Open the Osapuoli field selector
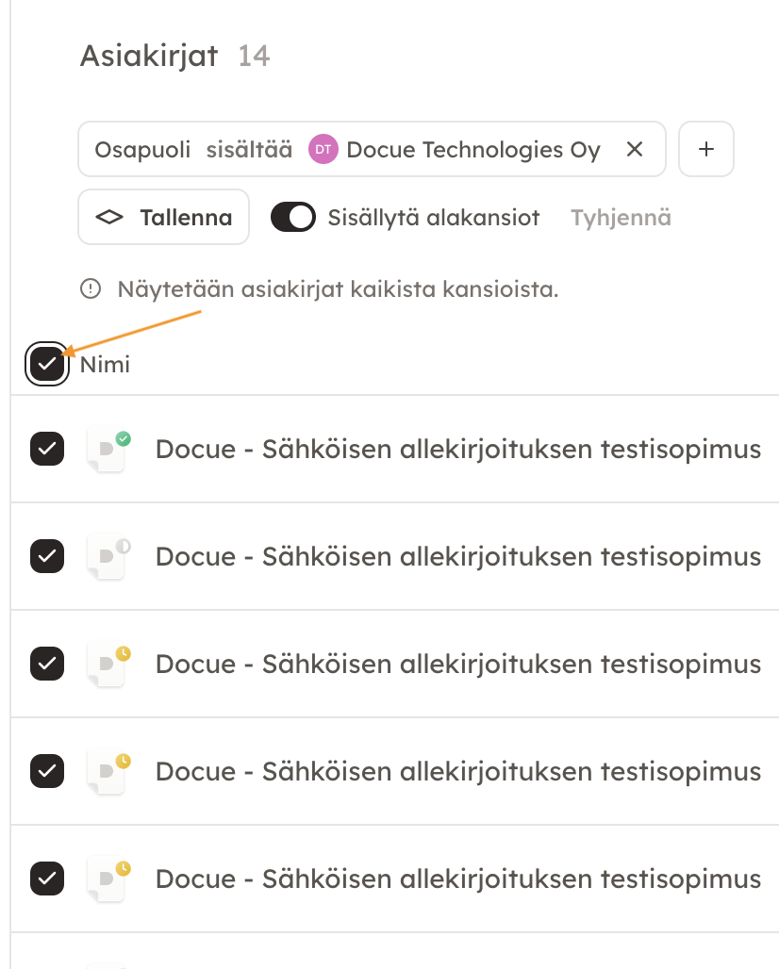Image resolution: width=779 pixels, height=969 pixels. tap(142, 150)
